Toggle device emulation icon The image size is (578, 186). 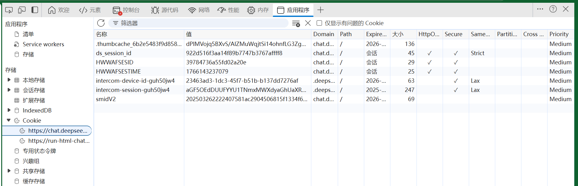pyautogui.click(x=22, y=10)
